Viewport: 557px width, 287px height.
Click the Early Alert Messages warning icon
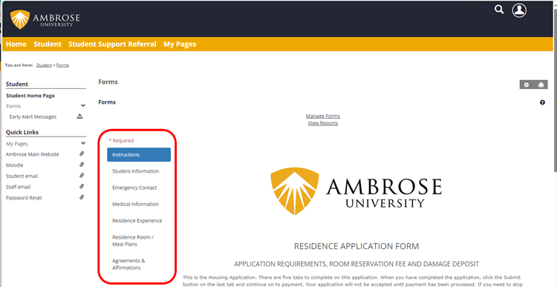[x=80, y=116]
